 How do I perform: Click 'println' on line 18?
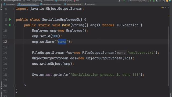coord(61,75)
